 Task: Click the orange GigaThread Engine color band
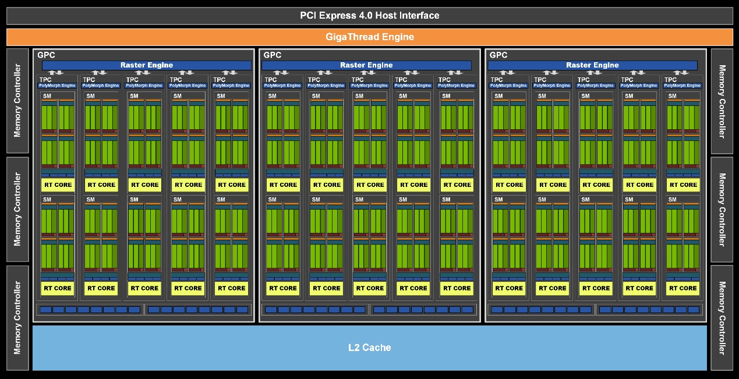click(x=369, y=37)
